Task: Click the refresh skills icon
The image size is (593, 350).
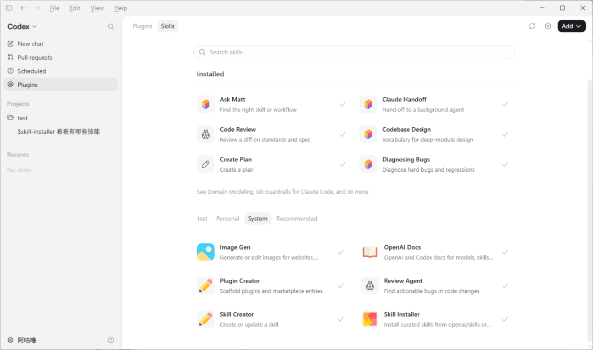Action: point(532,26)
